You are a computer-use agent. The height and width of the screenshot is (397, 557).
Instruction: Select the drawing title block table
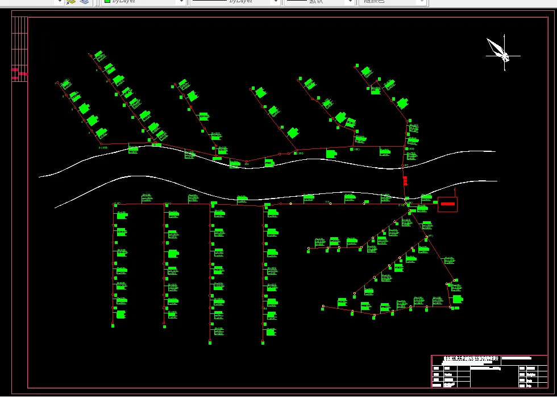pos(489,371)
